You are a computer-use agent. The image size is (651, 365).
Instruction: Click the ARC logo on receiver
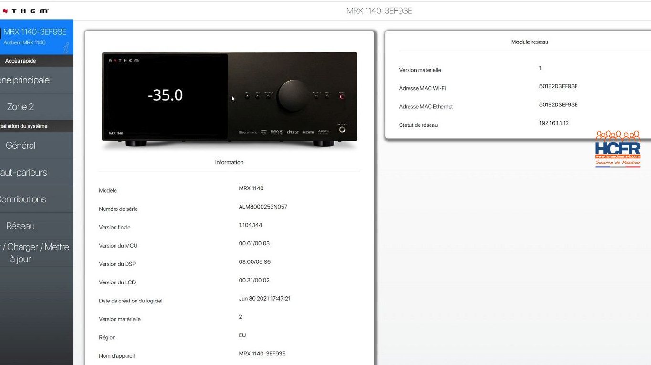pos(324,132)
